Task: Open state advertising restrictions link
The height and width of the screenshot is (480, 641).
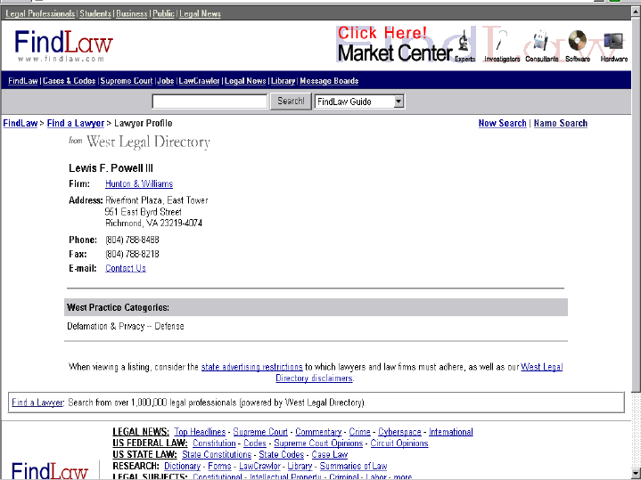Action: click(x=251, y=367)
